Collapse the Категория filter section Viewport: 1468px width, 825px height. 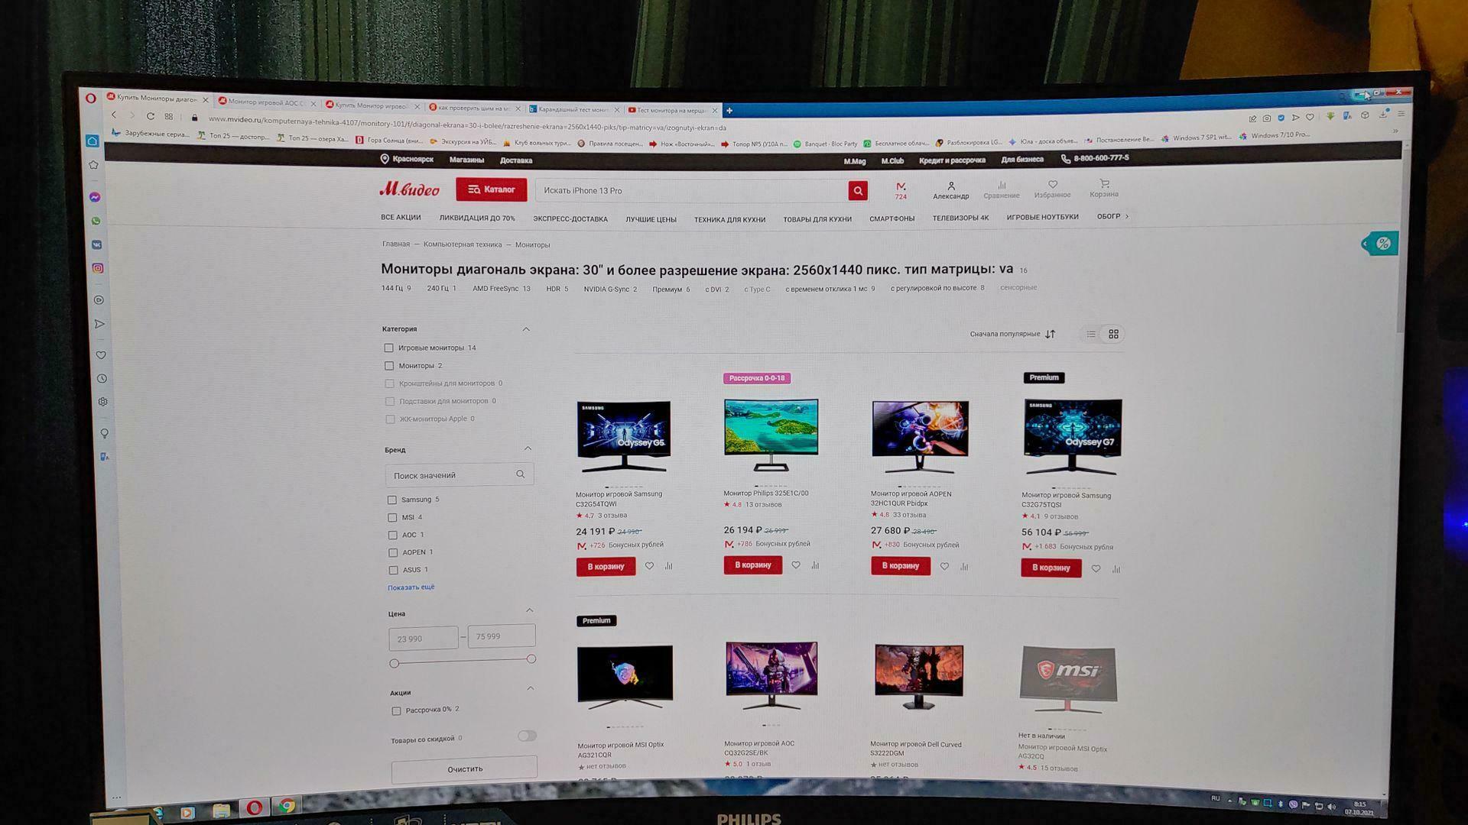526,329
